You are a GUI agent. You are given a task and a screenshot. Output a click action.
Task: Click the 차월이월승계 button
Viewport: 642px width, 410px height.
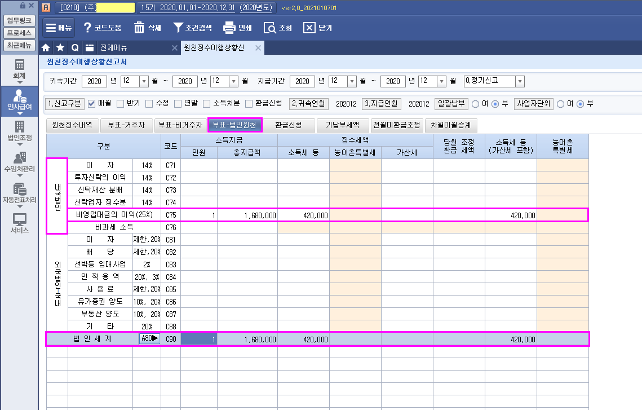coord(450,125)
